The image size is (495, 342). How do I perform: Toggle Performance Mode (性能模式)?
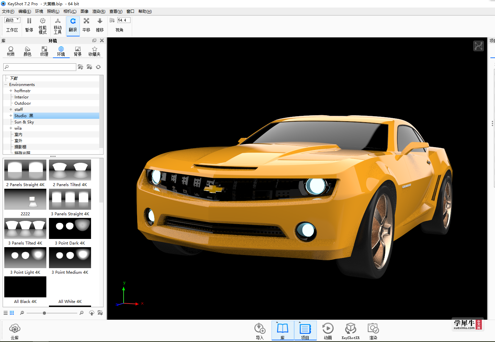pos(42,26)
